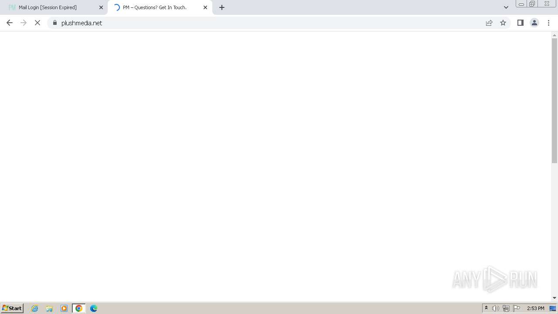Screen dimensions: 558x314
Task: Restore down the Chrome window
Action: click(x=532, y=4)
